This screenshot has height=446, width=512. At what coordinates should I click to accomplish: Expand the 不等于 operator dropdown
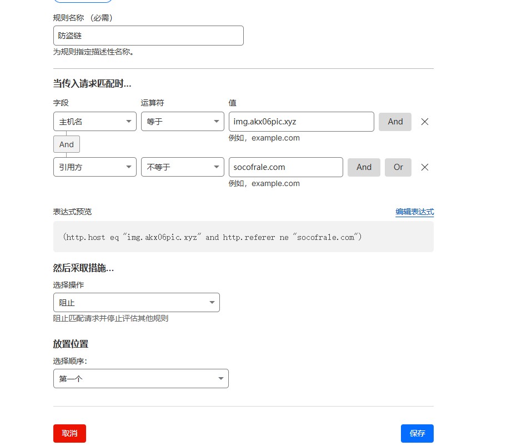[x=182, y=167]
